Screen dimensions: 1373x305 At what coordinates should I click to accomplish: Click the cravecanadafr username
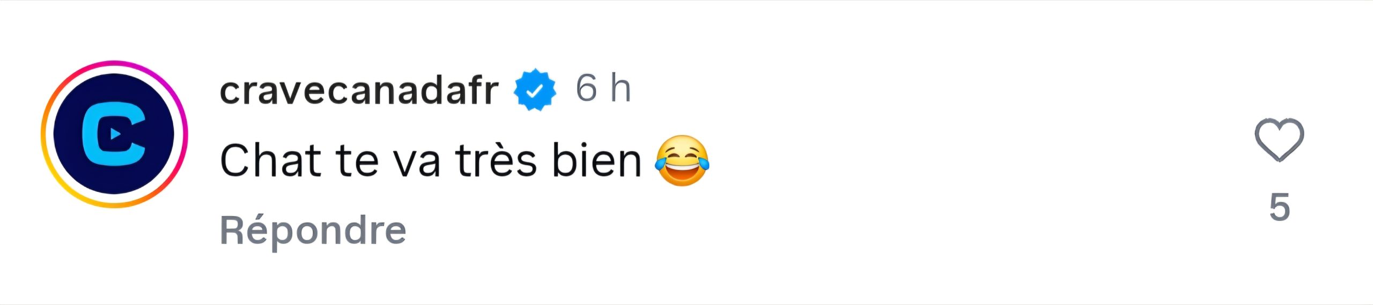click(359, 91)
